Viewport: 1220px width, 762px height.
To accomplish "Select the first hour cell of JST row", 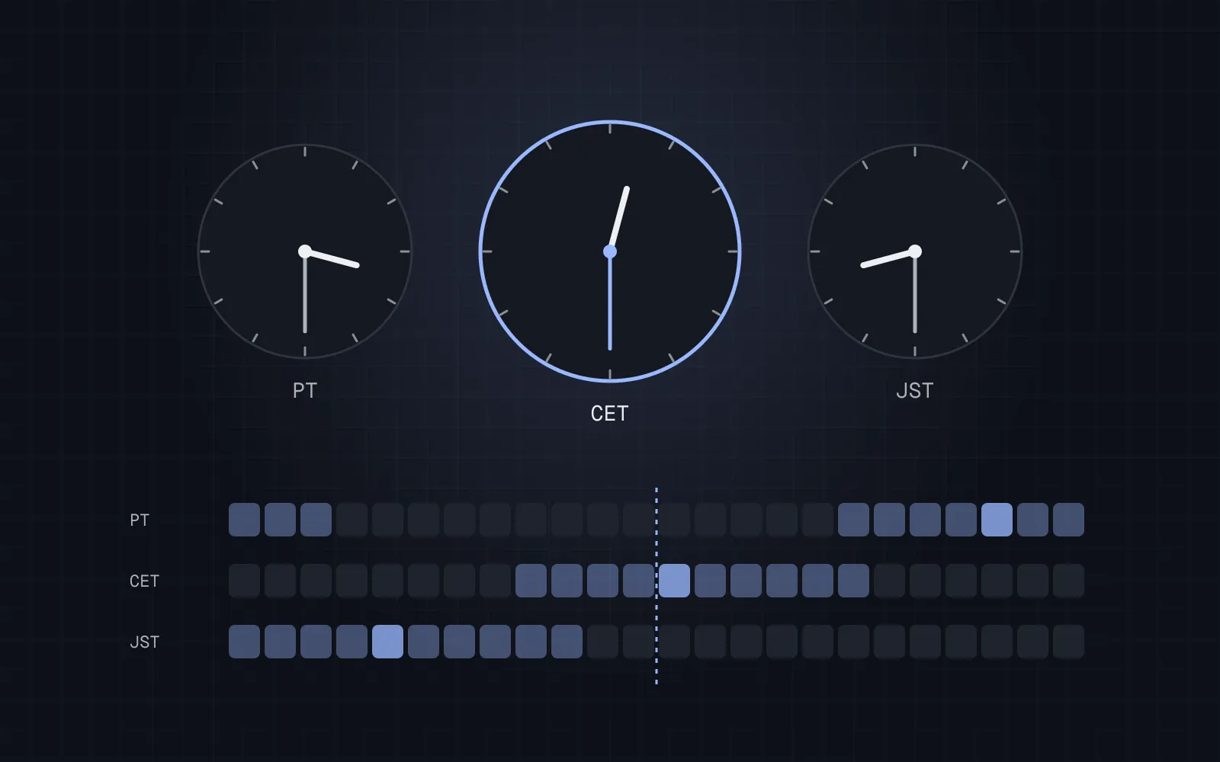I will pos(244,642).
